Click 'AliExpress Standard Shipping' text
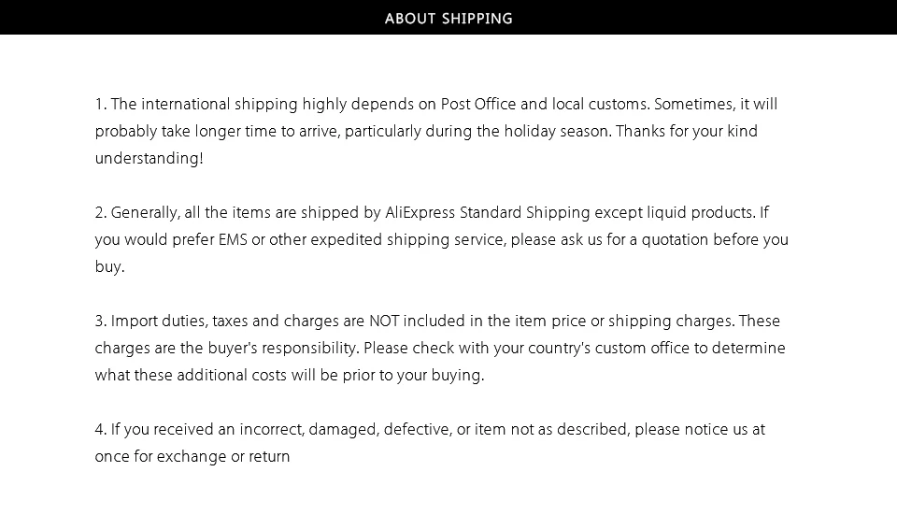897x529 pixels. coord(488,212)
